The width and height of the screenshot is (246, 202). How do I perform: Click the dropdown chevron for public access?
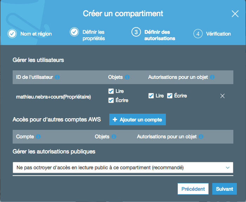coord(227,168)
